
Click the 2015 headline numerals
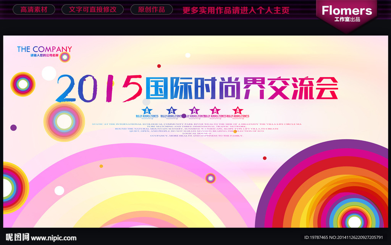(x=99, y=89)
